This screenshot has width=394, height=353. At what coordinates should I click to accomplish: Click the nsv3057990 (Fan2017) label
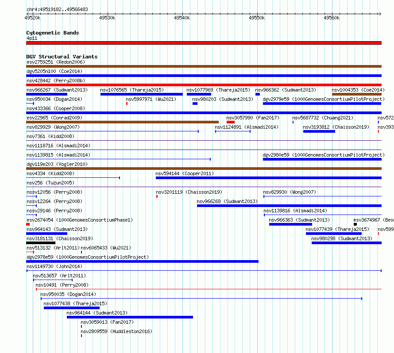pyautogui.click(x=253, y=118)
